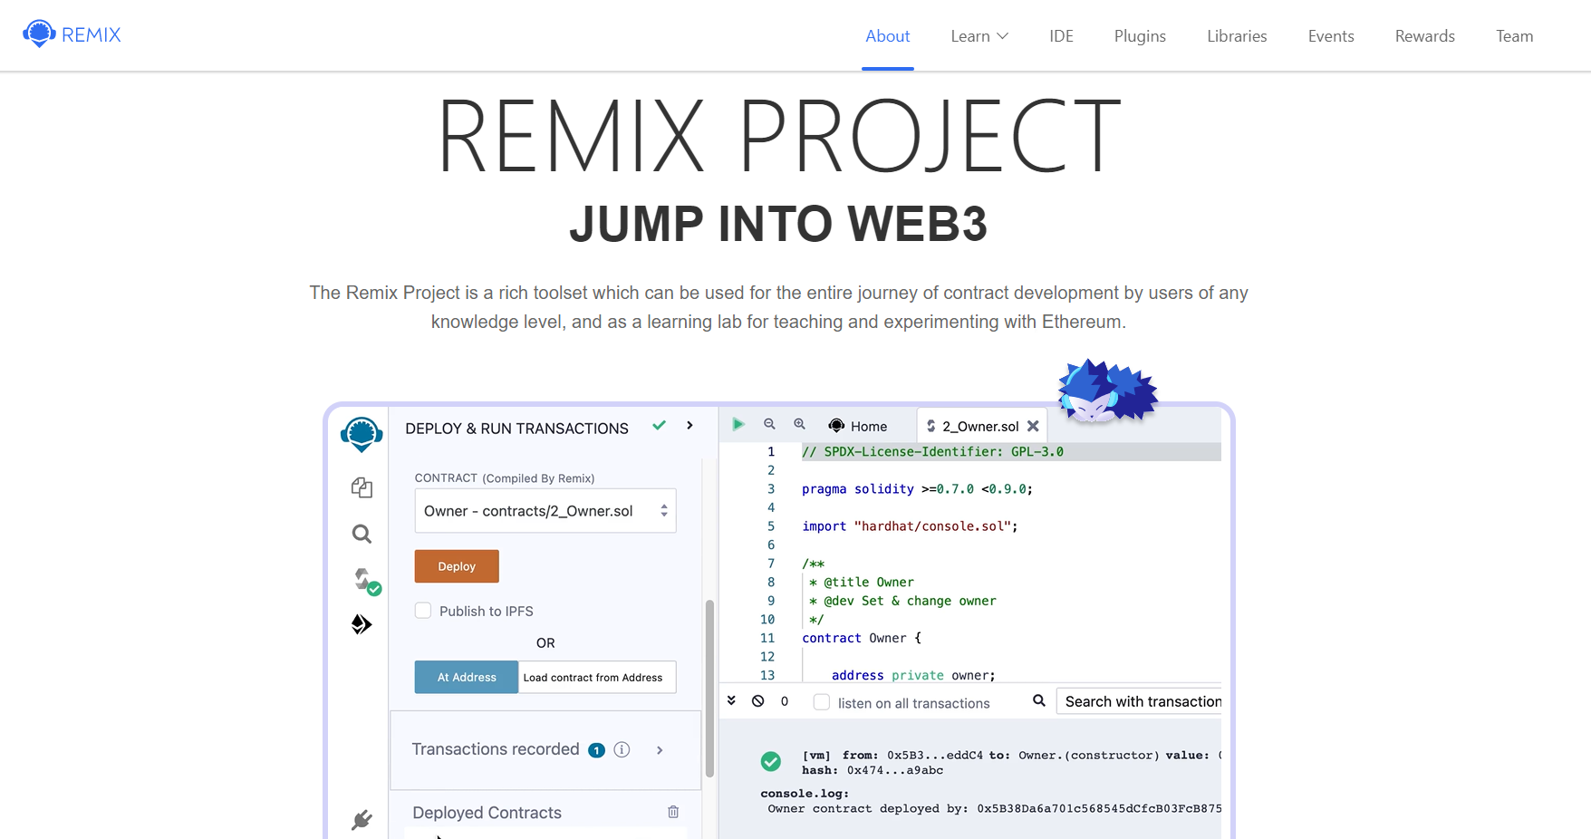Click the Remix logo in the header

point(72,34)
